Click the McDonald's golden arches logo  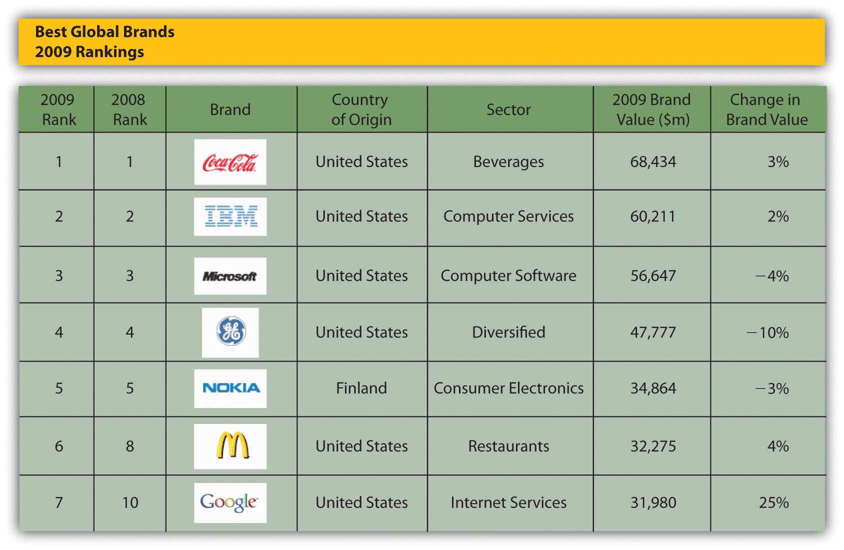(x=230, y=446)
